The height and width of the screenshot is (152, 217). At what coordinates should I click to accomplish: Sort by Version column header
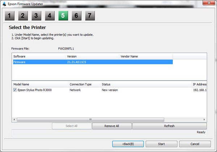(92, 56)
